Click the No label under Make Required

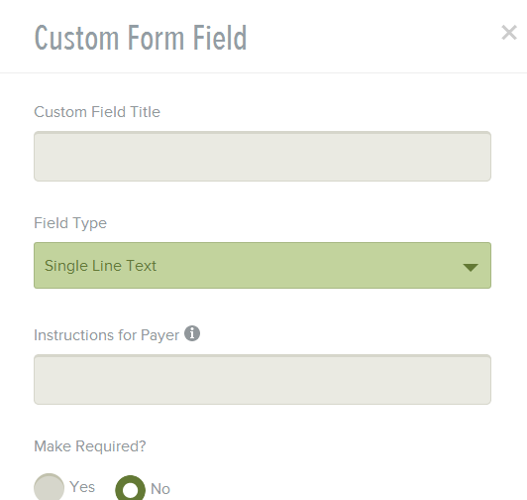pyautogui.click(x=160, y=489)
